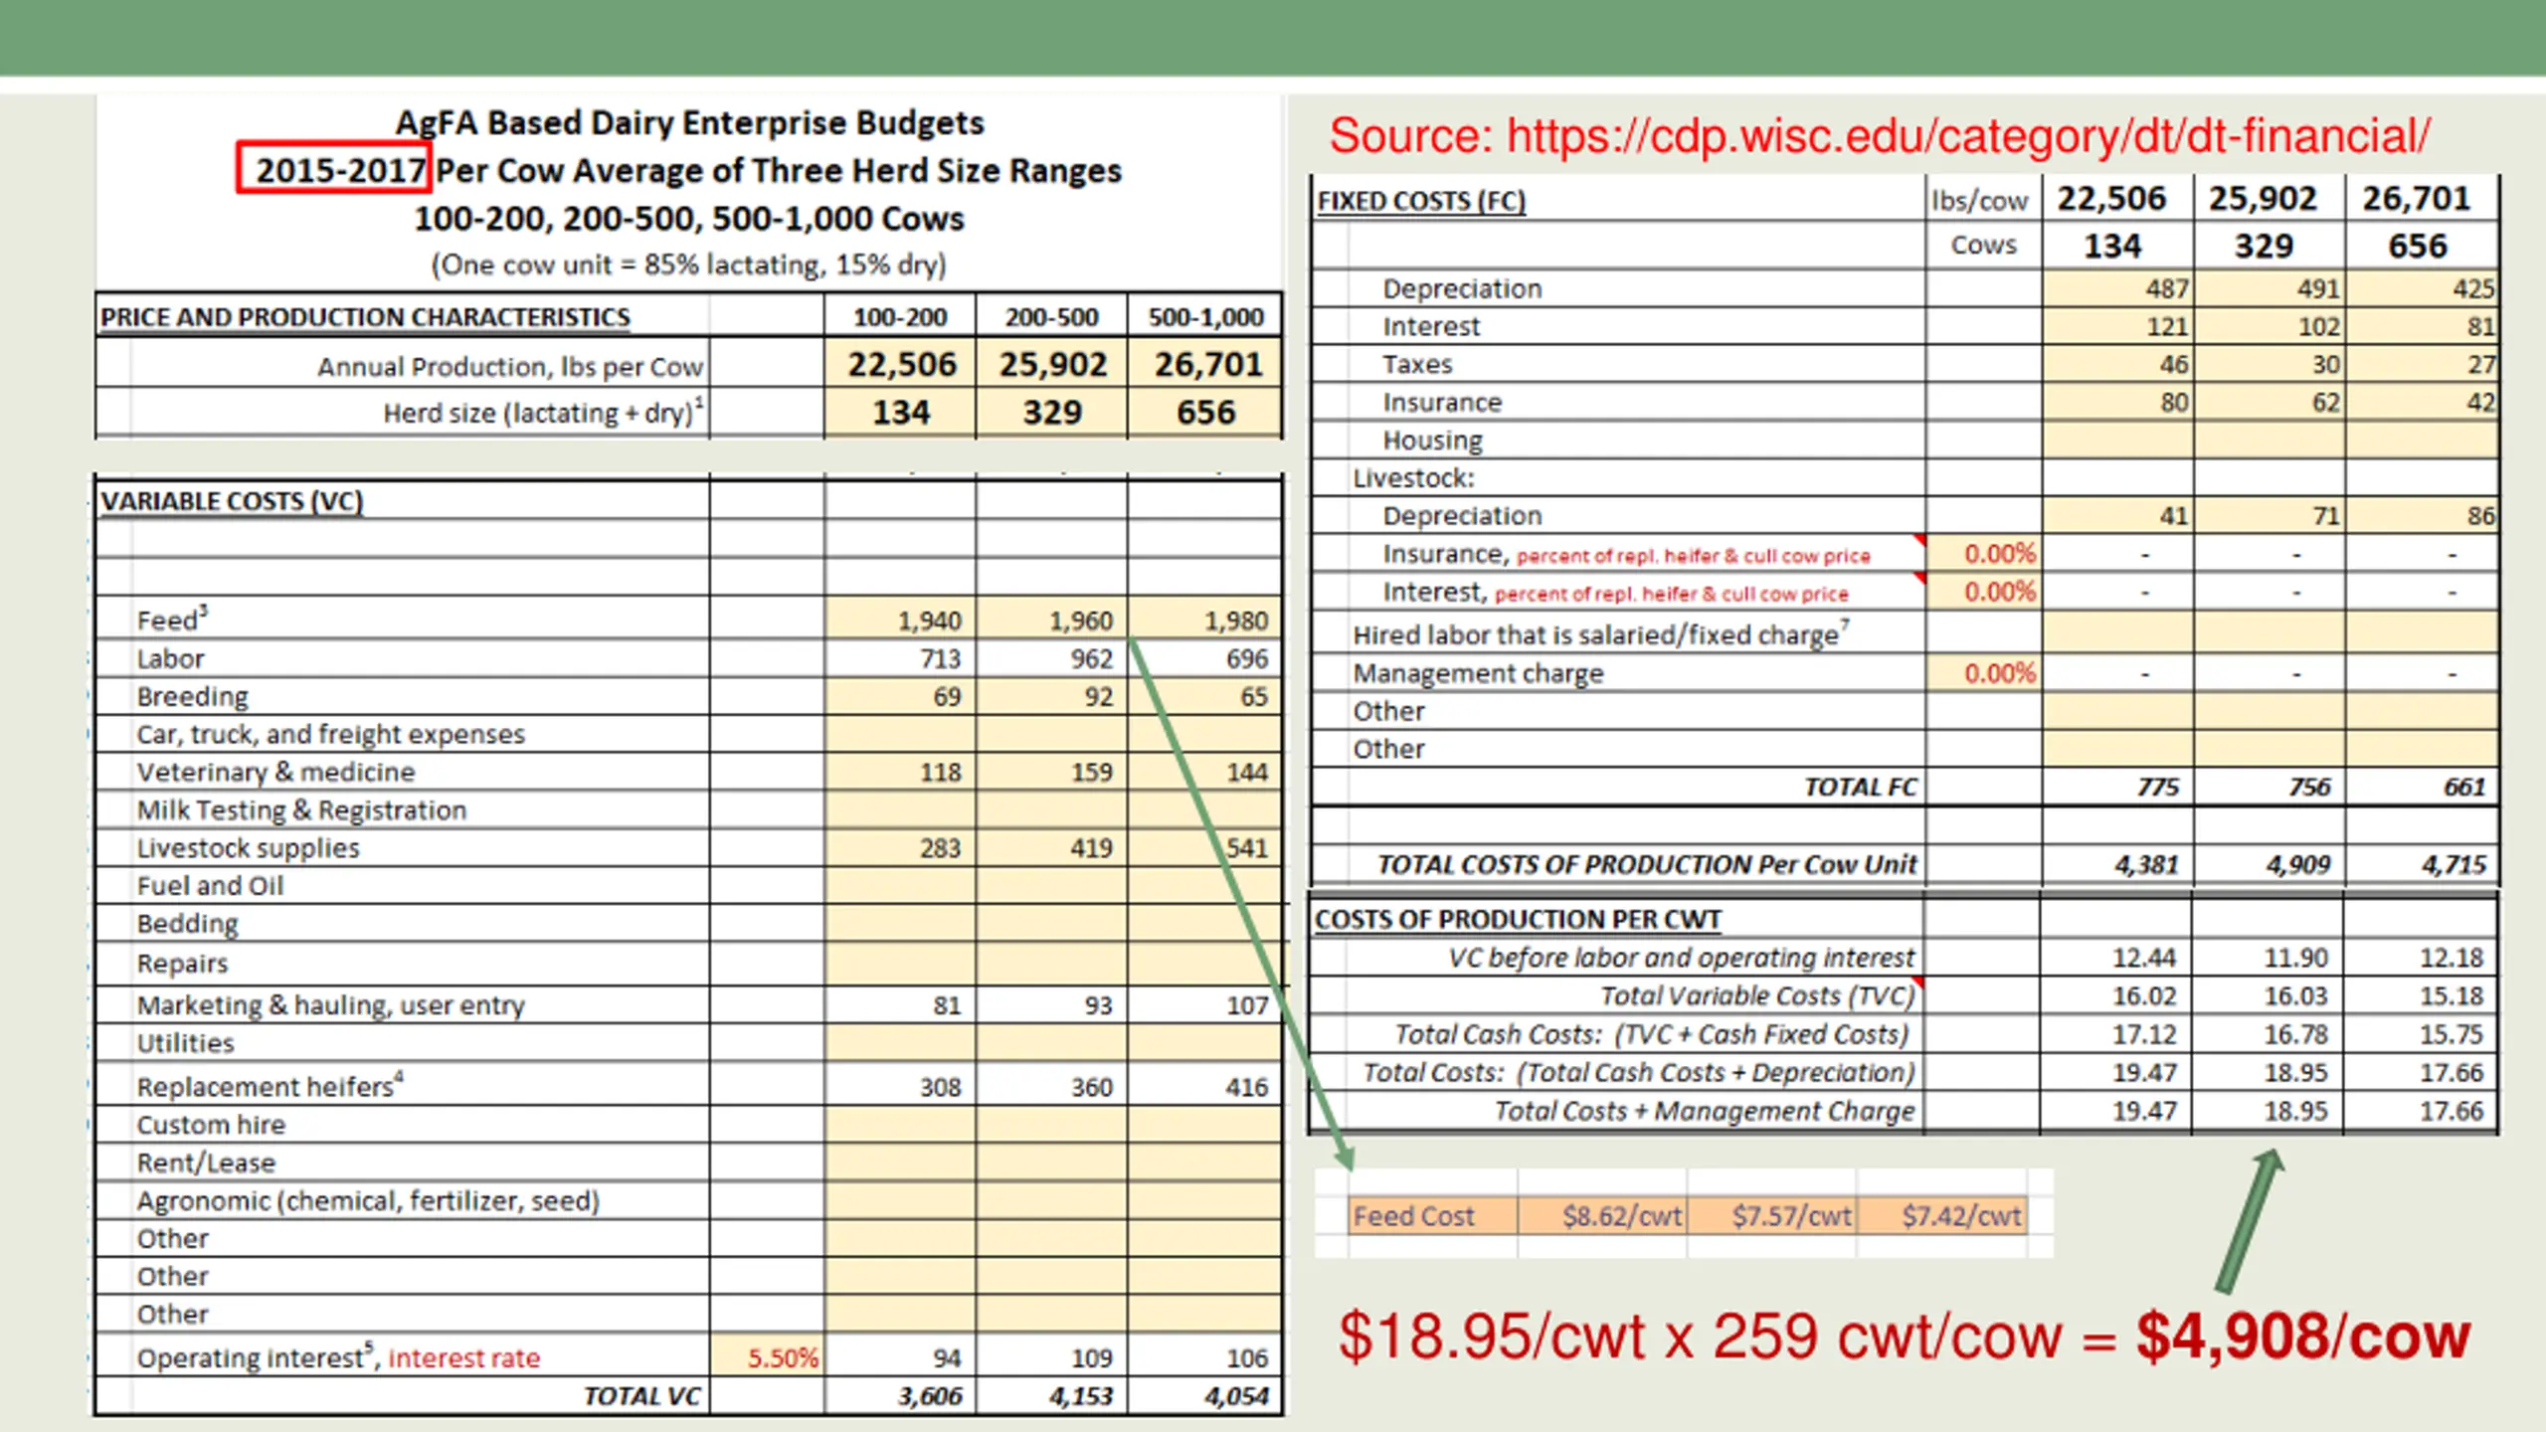This screenshot has width=2546, height=1432.
Task: Select Marketing & hauling value 107
Action: [x=1247, y=1005]
